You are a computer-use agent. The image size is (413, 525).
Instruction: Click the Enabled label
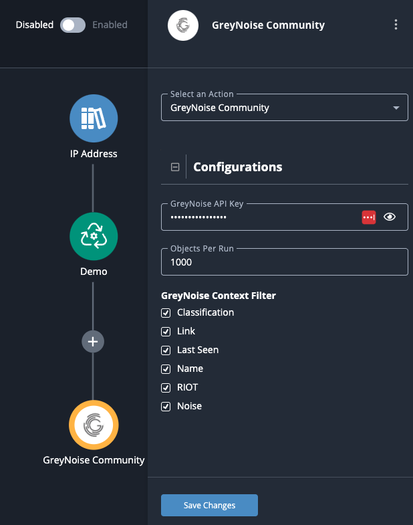point(110,25)
